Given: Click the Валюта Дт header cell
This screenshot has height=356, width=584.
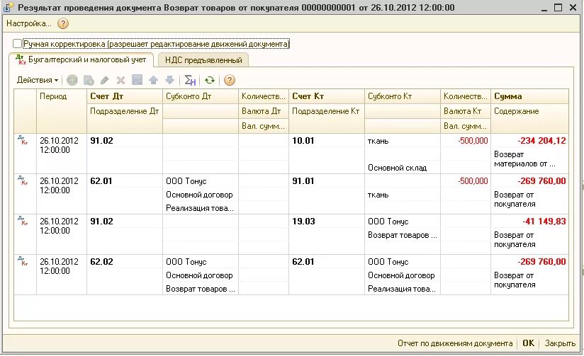Looking at the screenshot, I should coord(264,111).
